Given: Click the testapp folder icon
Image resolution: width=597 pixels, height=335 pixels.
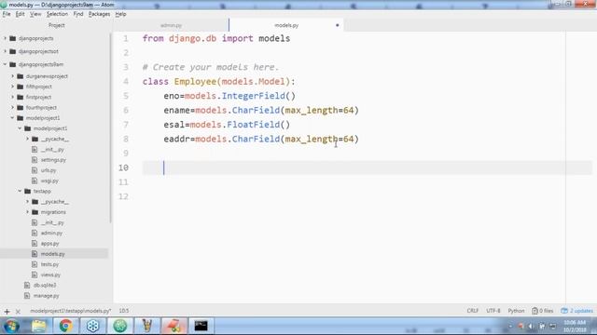Looking at the screenshot, I should pyautogui.click(x=27, y=191).
